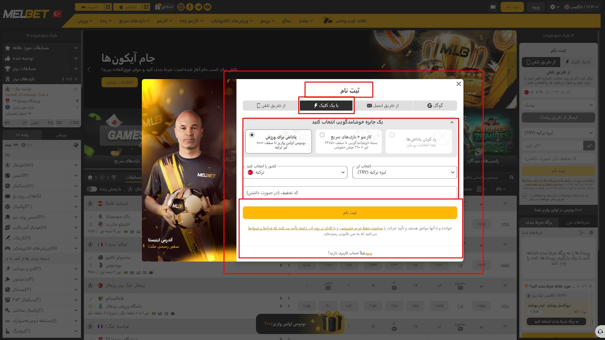Switch to popup's از طریق تلفن tab
This screenshot has width=605, height=340.
click(x=271, y=106)
